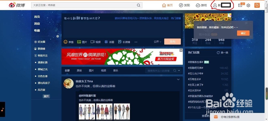Expand the sidebar groups with 展开
This screenshot has width=268, height=121.
pos(46,96)
